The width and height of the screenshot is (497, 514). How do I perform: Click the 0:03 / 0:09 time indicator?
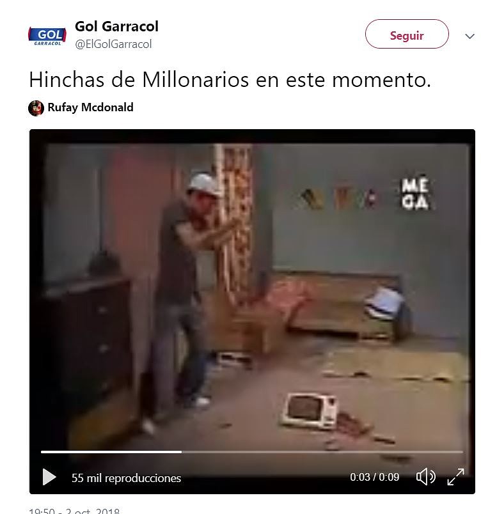click(x=375, y=477)
